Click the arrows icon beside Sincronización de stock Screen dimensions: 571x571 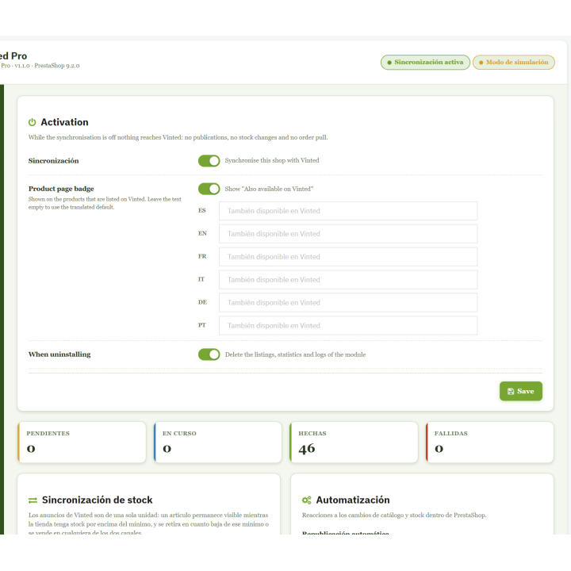[33, 500]
